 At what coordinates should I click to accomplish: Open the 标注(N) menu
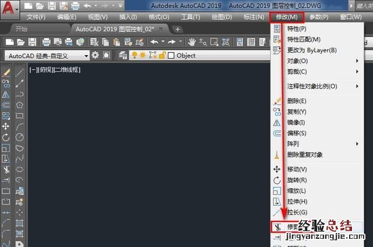[254, 17]
